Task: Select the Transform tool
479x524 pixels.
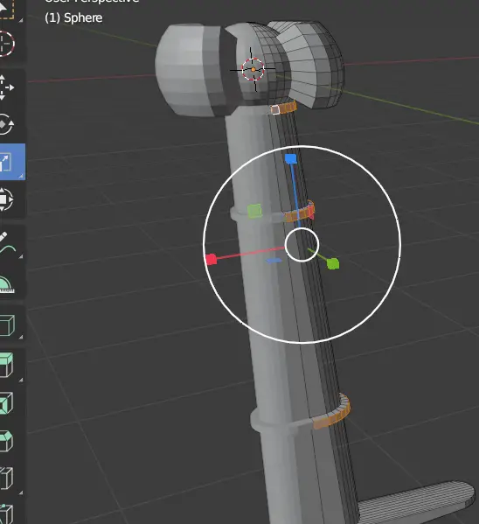Action: click(x=6, y=199)
